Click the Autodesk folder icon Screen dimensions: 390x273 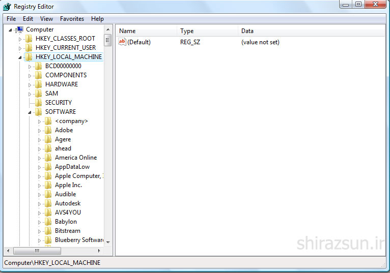(x=48, y=203)
